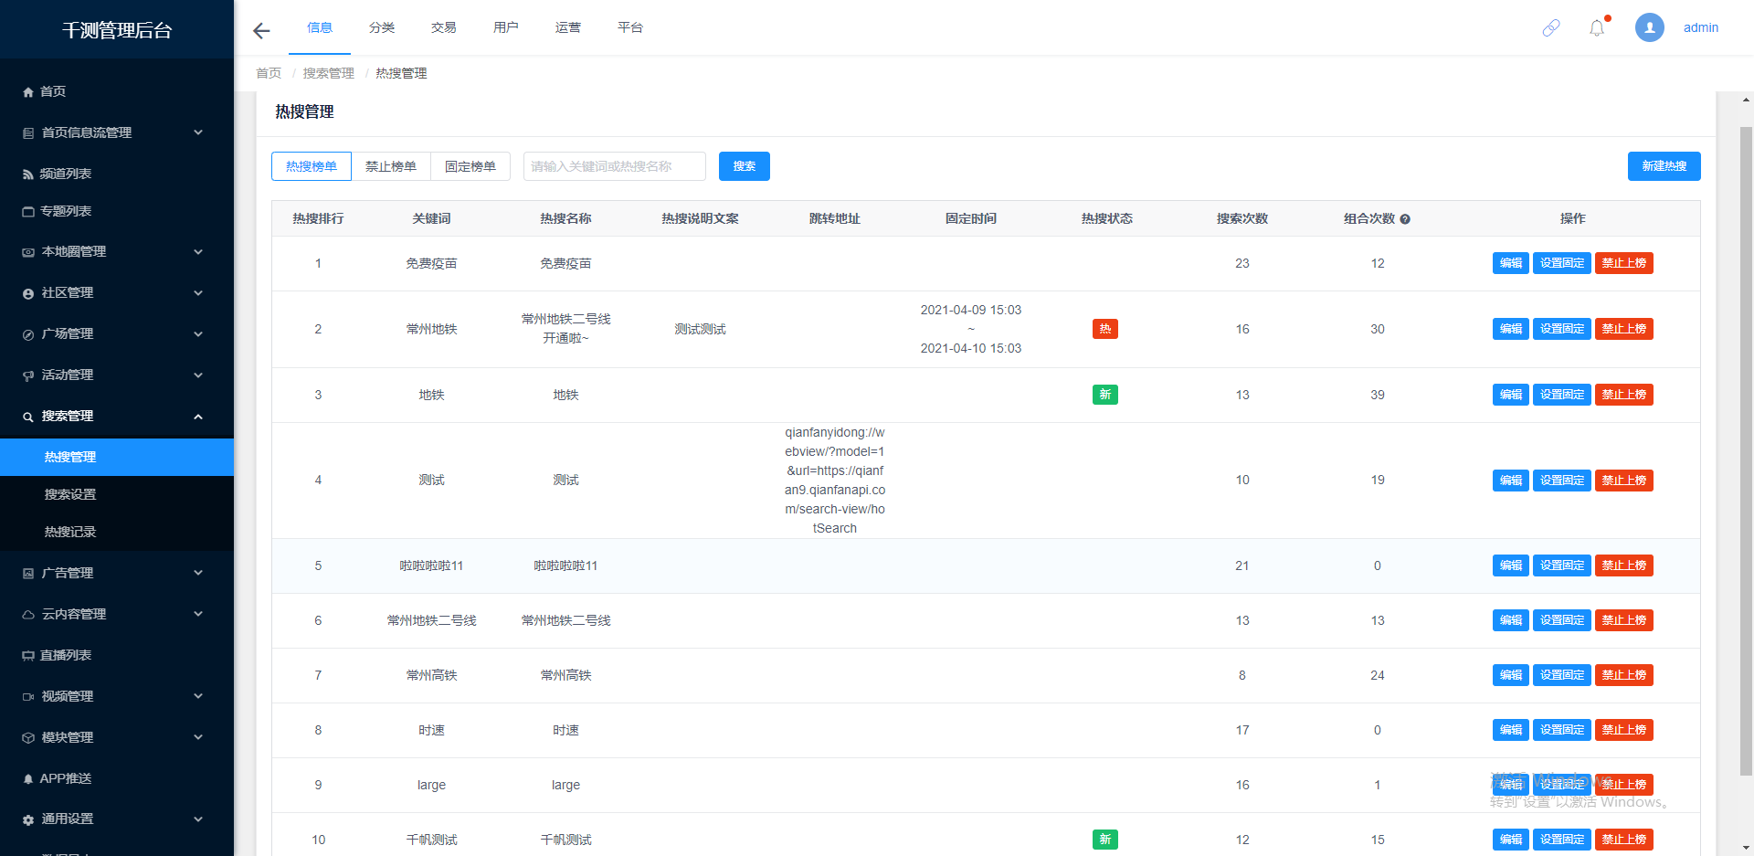Open the 信息 top tab
Viewport: 1754px width, 856px height.
pos(320,27)
